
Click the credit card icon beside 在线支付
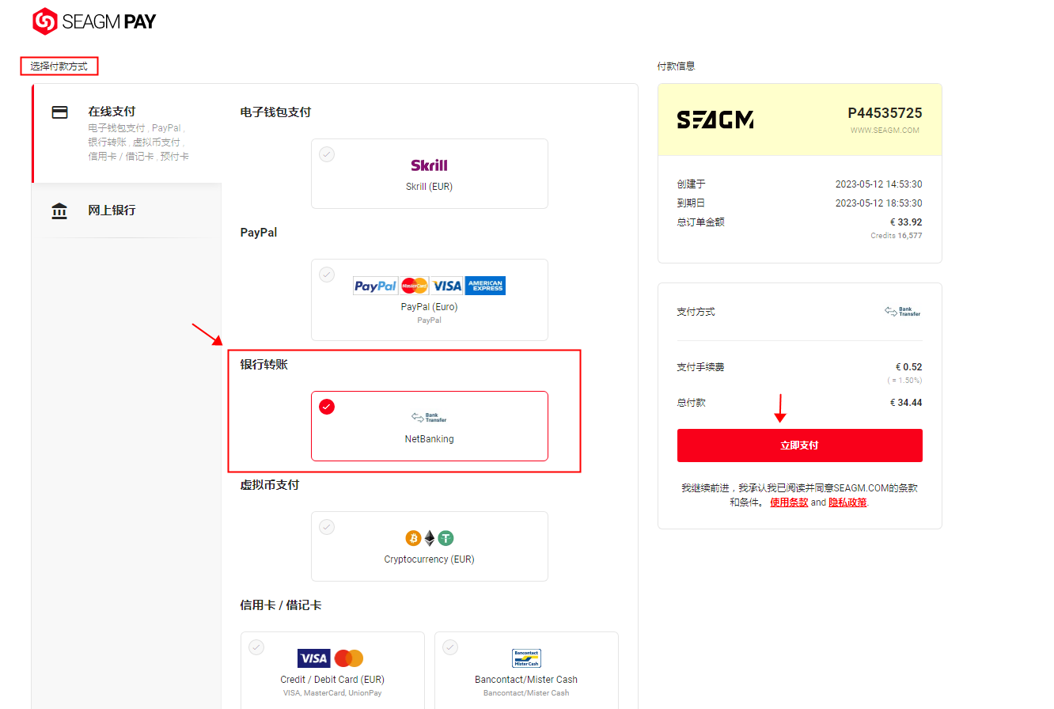coord(59,112)
